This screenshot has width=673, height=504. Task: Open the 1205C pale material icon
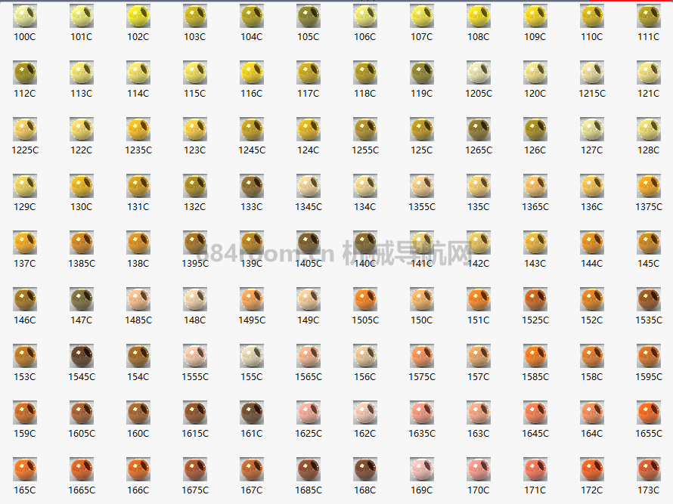pyautogui.click(x=479, y=73)
